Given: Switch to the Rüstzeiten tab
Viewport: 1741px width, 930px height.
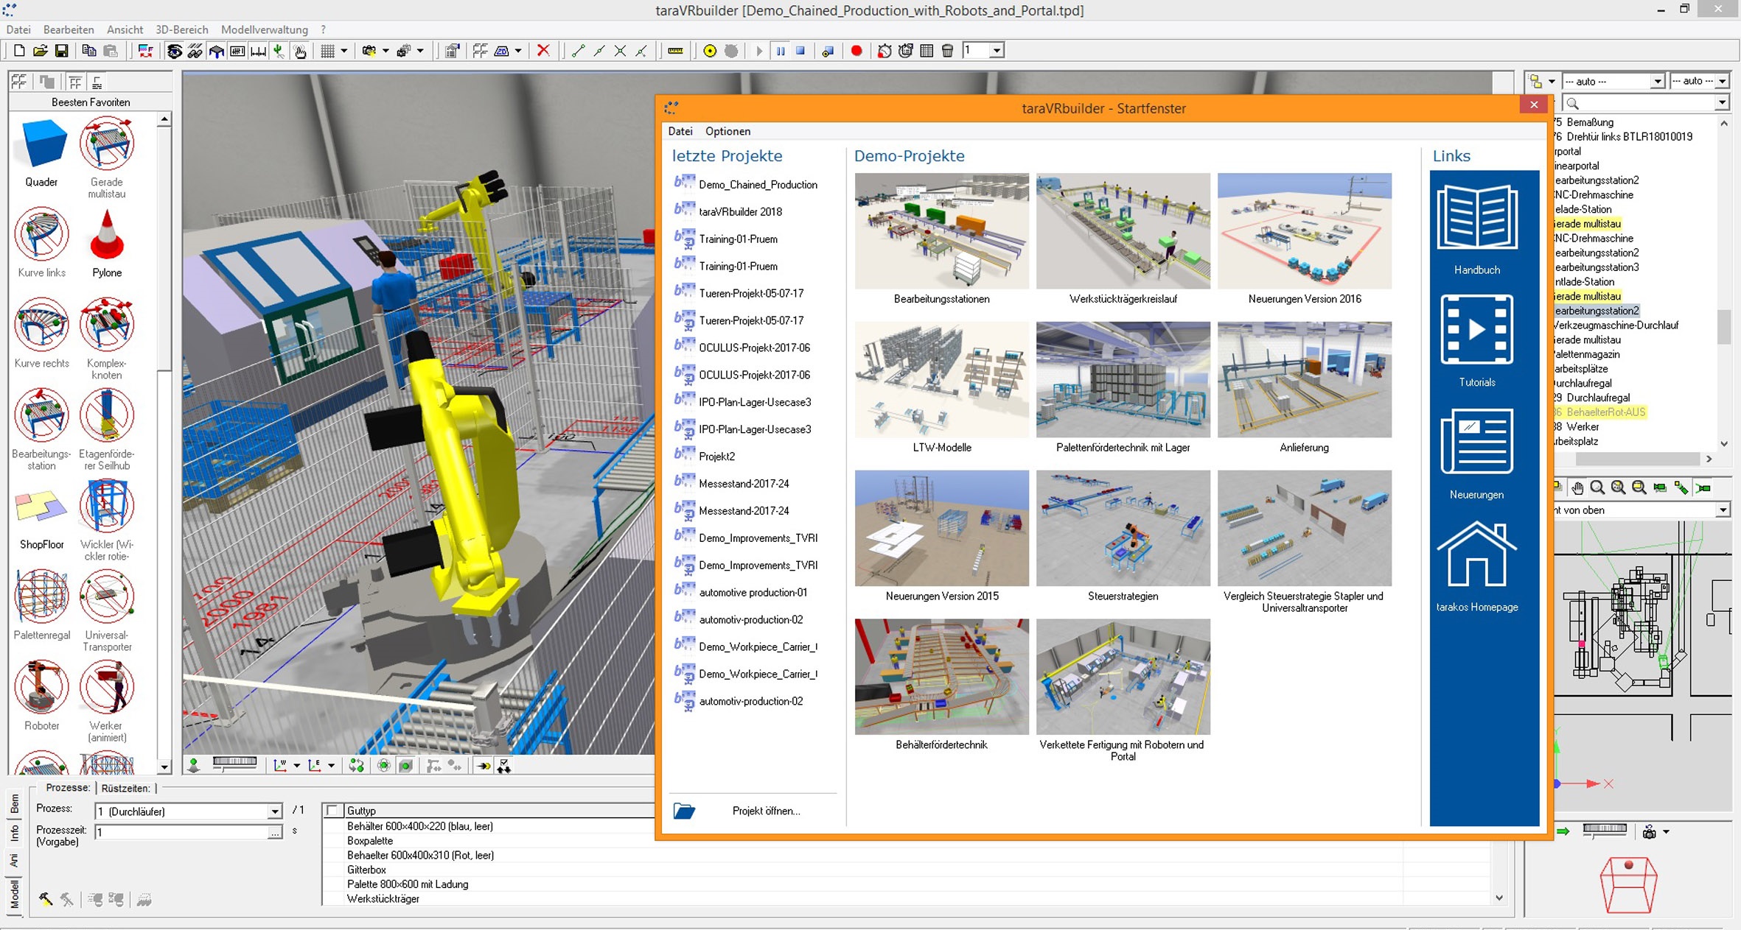Looking at the screenshot, I should point(125,788).
